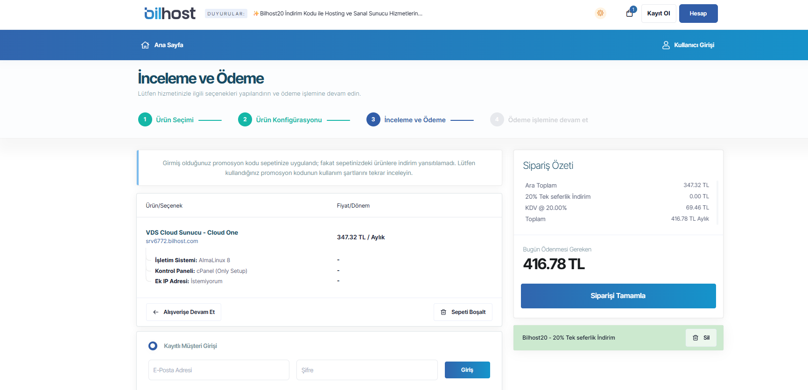Click the Giriş login button
808x390 pixels.
467,370
